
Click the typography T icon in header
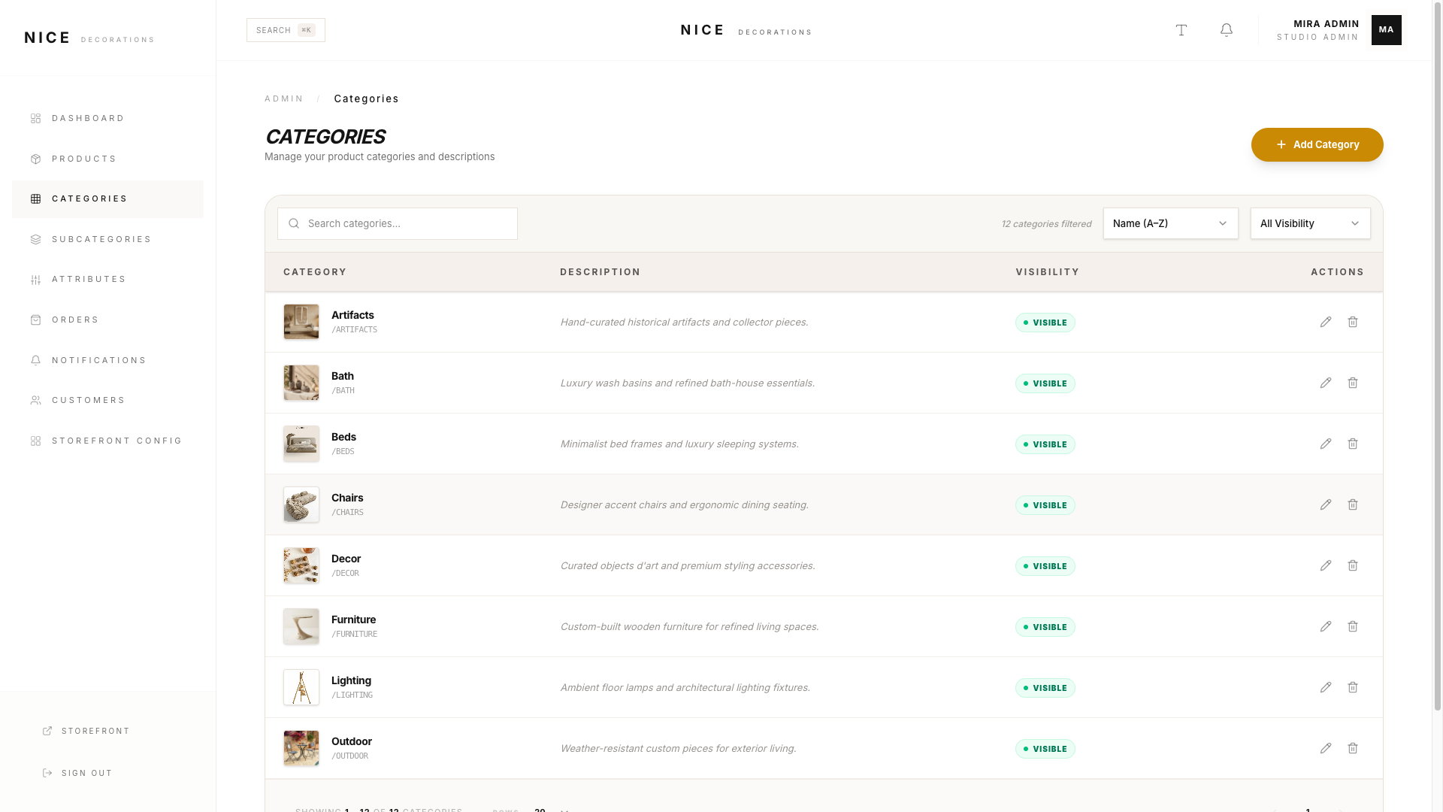[1181, 30]
